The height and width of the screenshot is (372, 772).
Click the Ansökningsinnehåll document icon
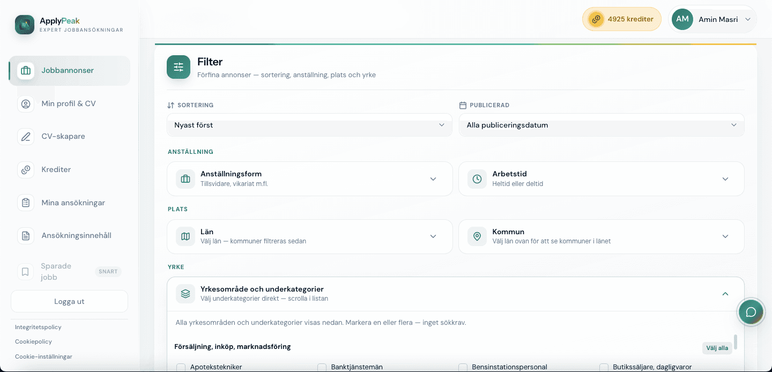26,236
